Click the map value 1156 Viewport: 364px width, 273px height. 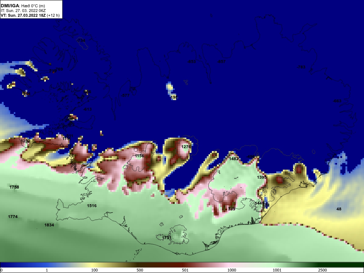pyautogui.click(x=139, y=156)
